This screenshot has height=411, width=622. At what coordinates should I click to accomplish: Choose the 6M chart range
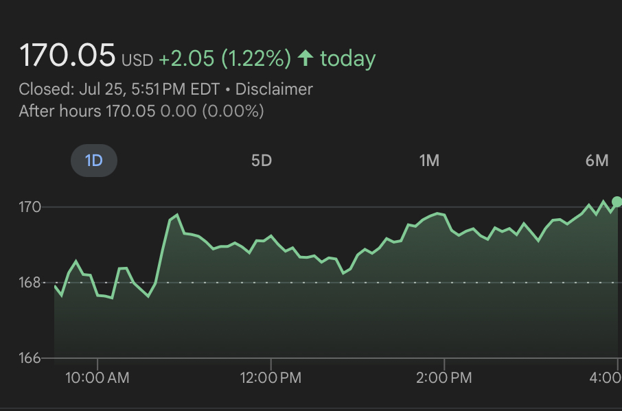(597, 161)
